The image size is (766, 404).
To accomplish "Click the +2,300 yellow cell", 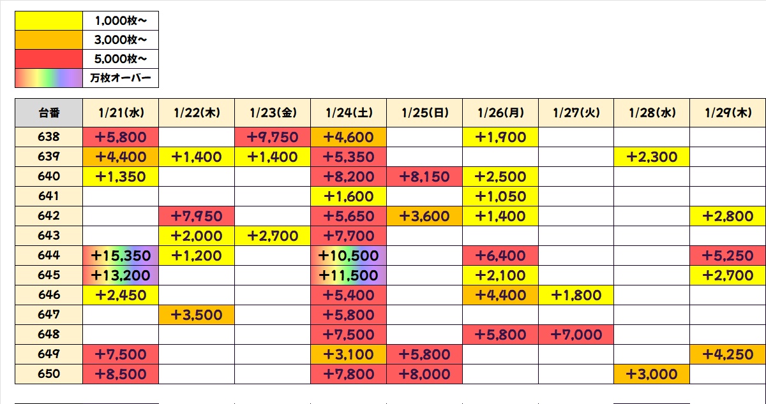I will (652, 157).
